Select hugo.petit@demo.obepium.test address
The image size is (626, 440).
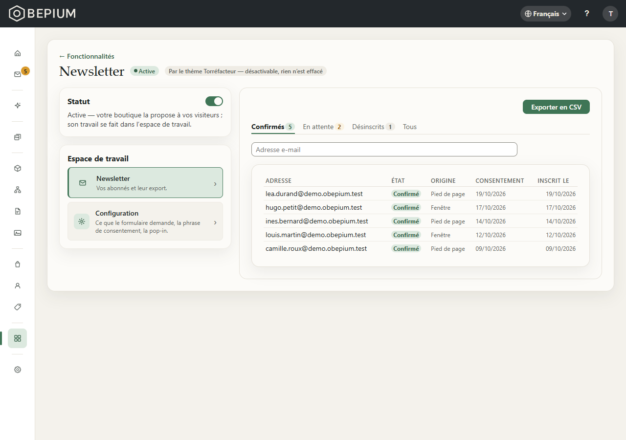point(314,207)
